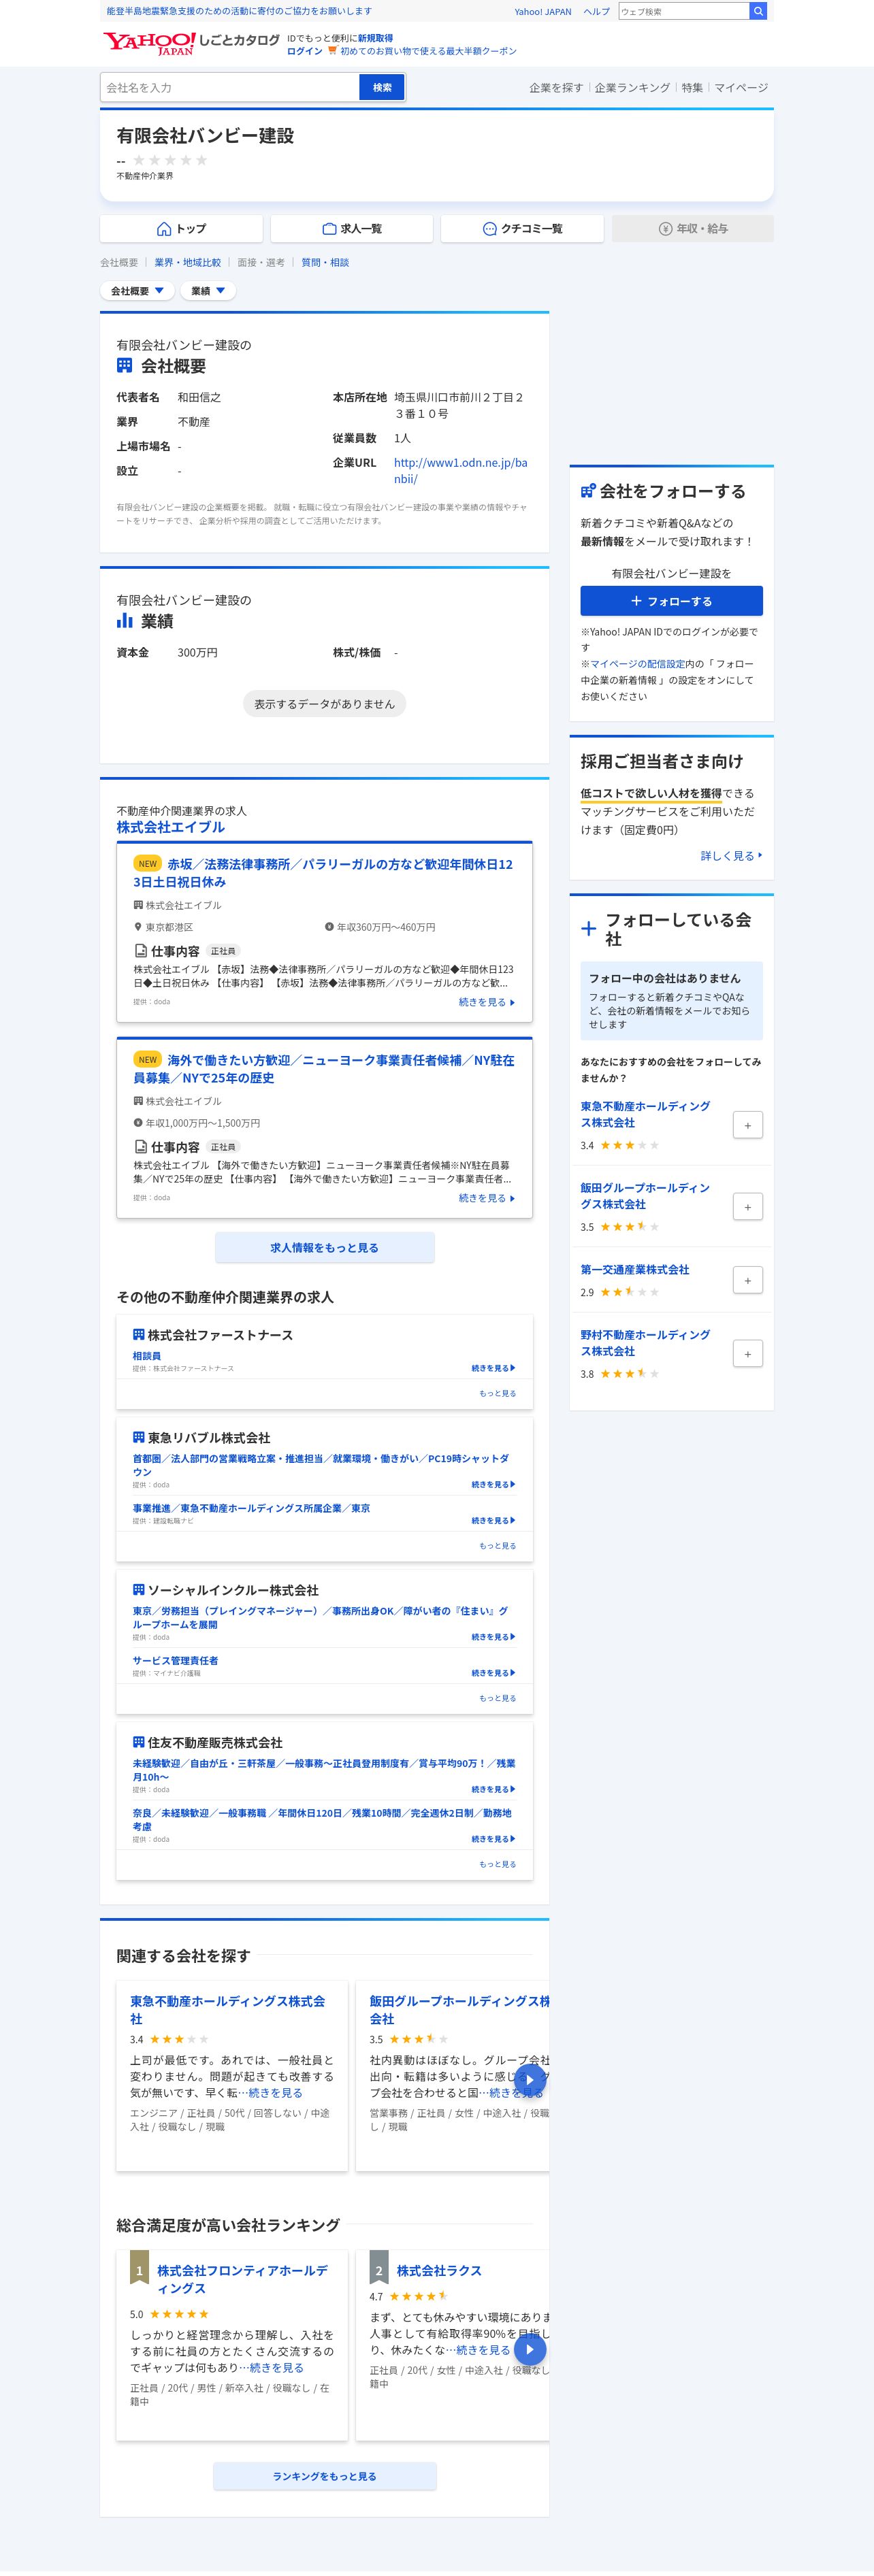Click next arrow in 関連する会社 carousel
The image size is (874, 2576).
tap(530, 2079)
